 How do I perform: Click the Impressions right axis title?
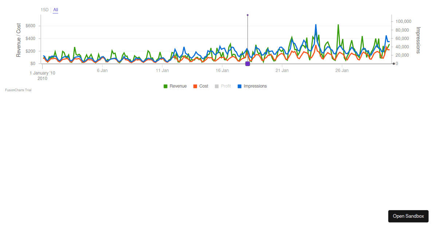(418, 40)
